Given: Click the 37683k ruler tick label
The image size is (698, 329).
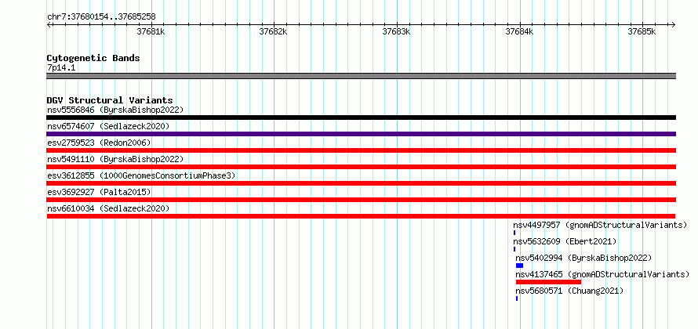Looking at the screenshot, I should click(396, 31).
